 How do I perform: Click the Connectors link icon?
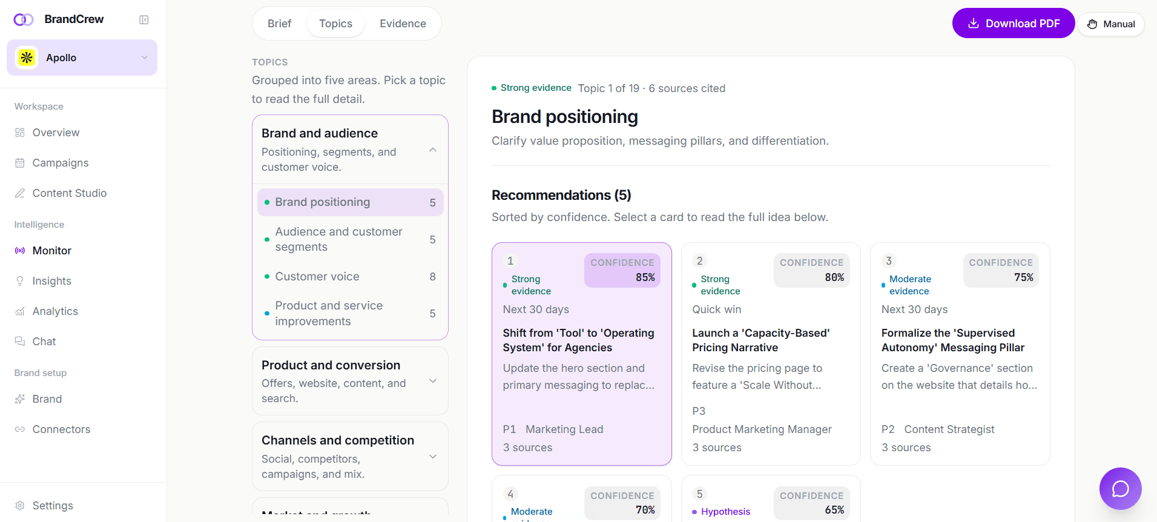coord(20,429)
